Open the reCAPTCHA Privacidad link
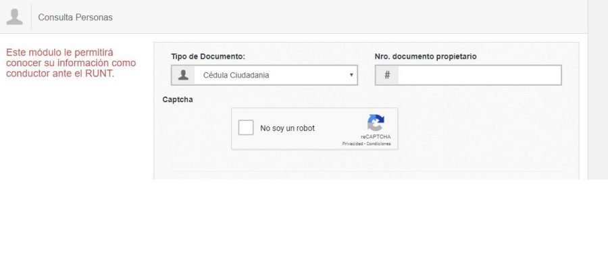This screenshot has width=608, height=254. point(352,144)
